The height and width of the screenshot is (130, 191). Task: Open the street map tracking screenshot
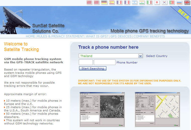point(157,109)
